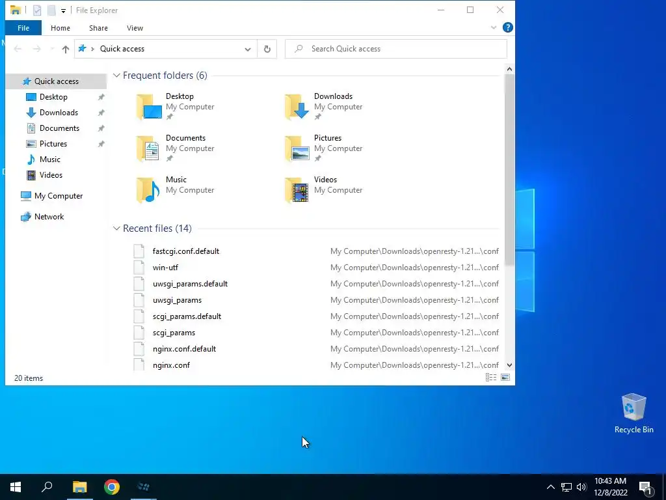
Task: Open Desktop in the navigation pane
Action: [x=53, y=97]
